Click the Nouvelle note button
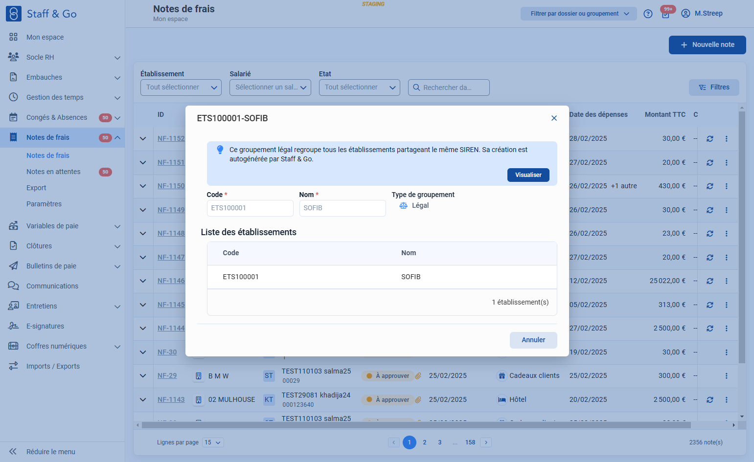 [708, 45]
